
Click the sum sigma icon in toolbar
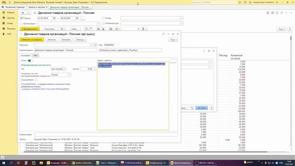point(143,29)
